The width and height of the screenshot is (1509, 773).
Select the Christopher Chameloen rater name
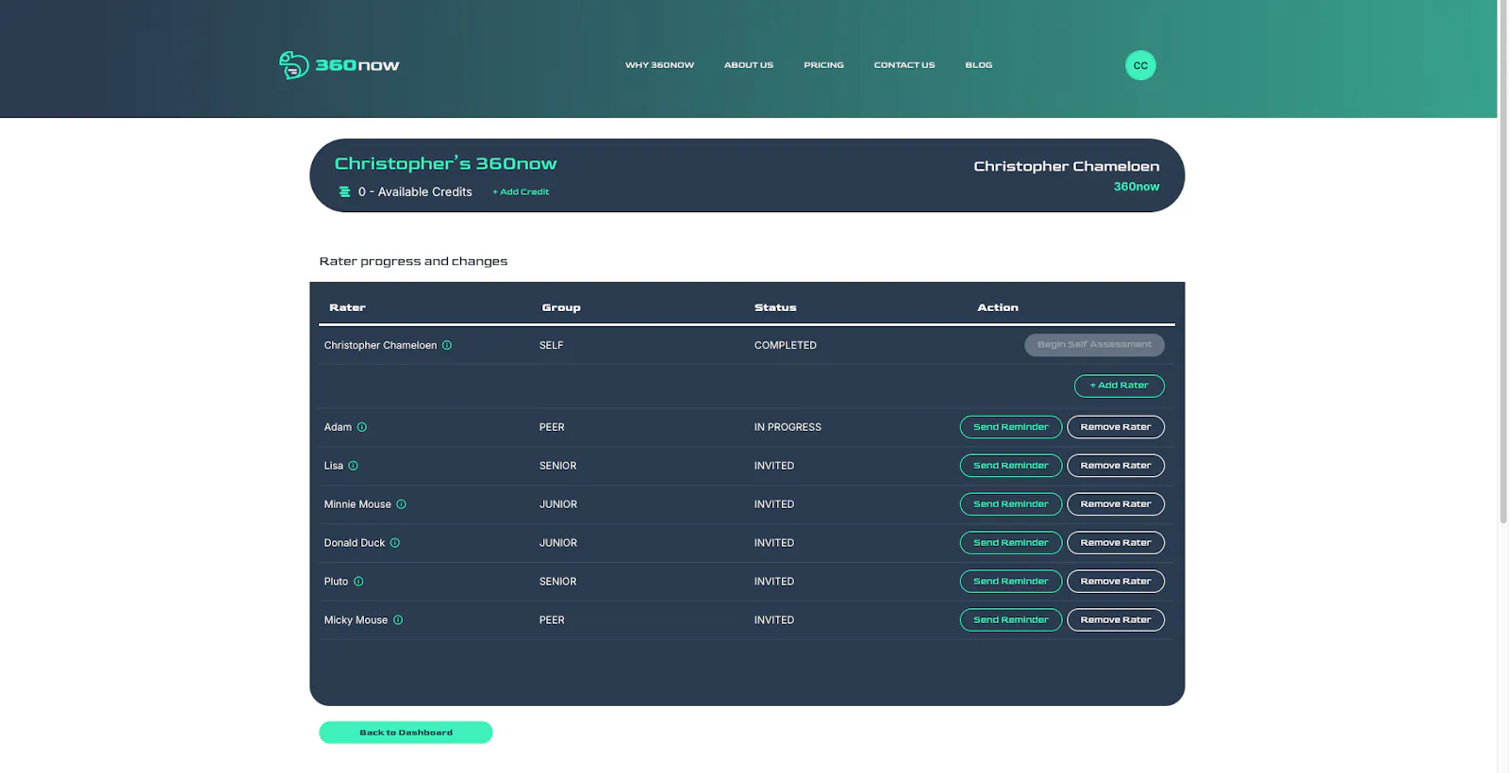point(380,345)
